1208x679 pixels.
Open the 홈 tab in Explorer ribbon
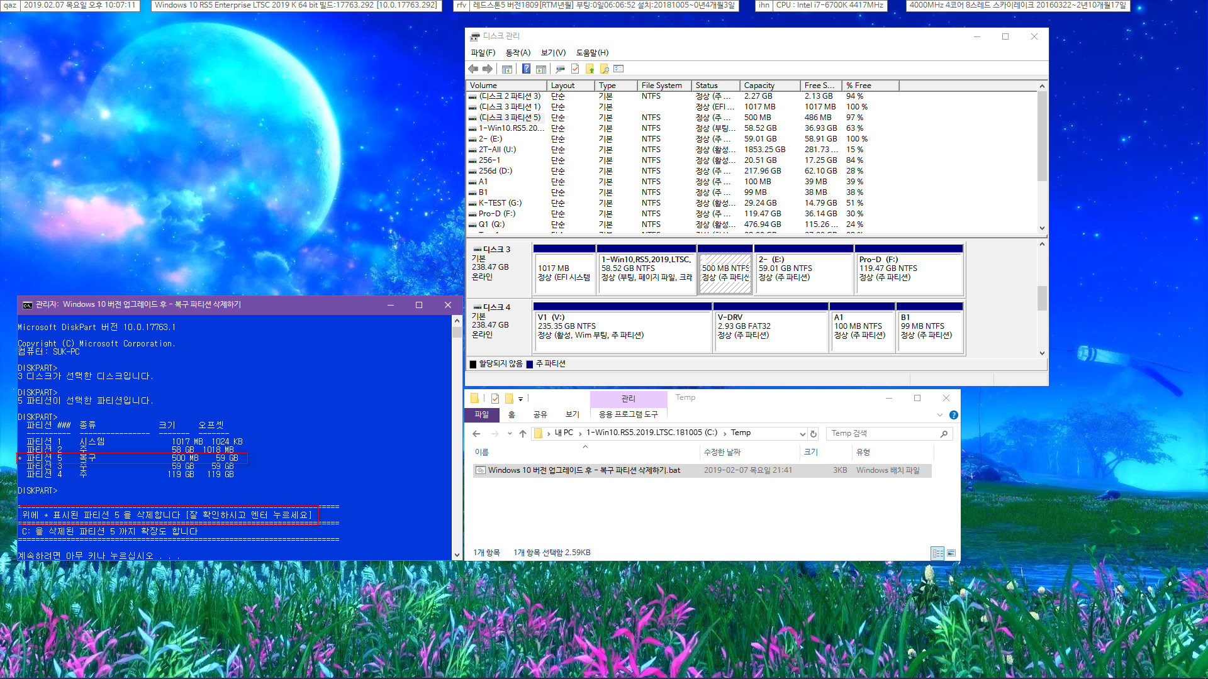pos(512,415)
